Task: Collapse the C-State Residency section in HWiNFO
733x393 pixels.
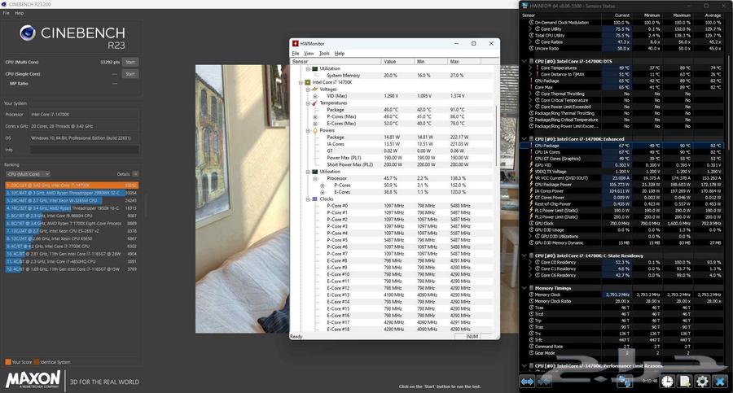Action: pyautogui.click(x=524, y=255)
